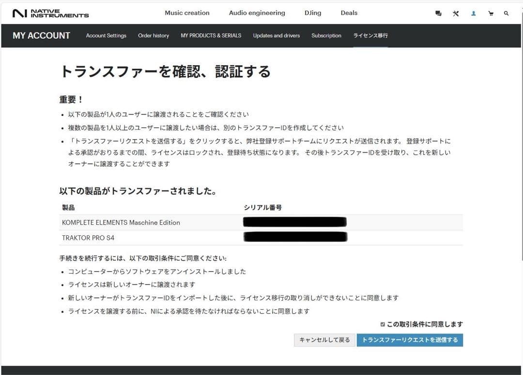Click ライセンスは新しいオーナーに譲渡されます bullet

(131, 285)
